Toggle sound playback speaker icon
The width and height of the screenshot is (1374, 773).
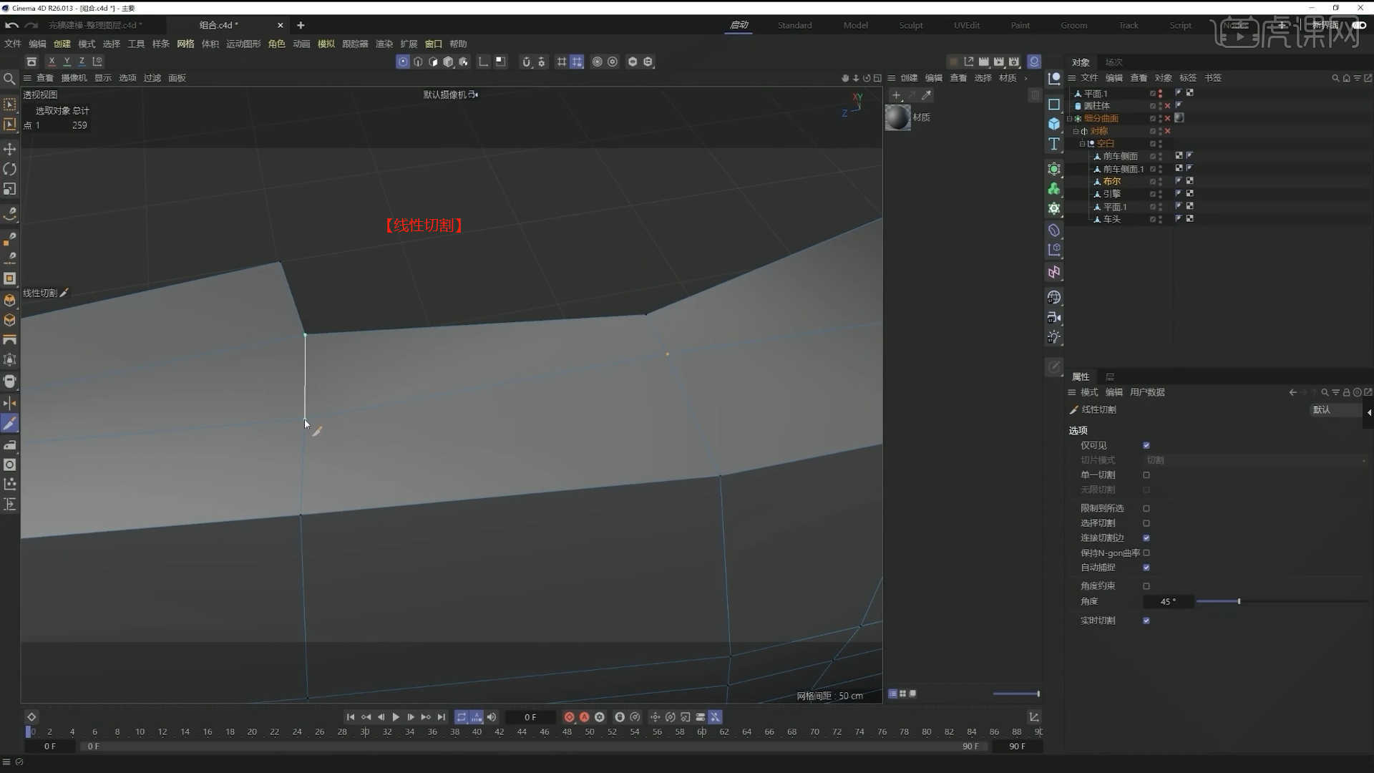[x=492, y=717]
